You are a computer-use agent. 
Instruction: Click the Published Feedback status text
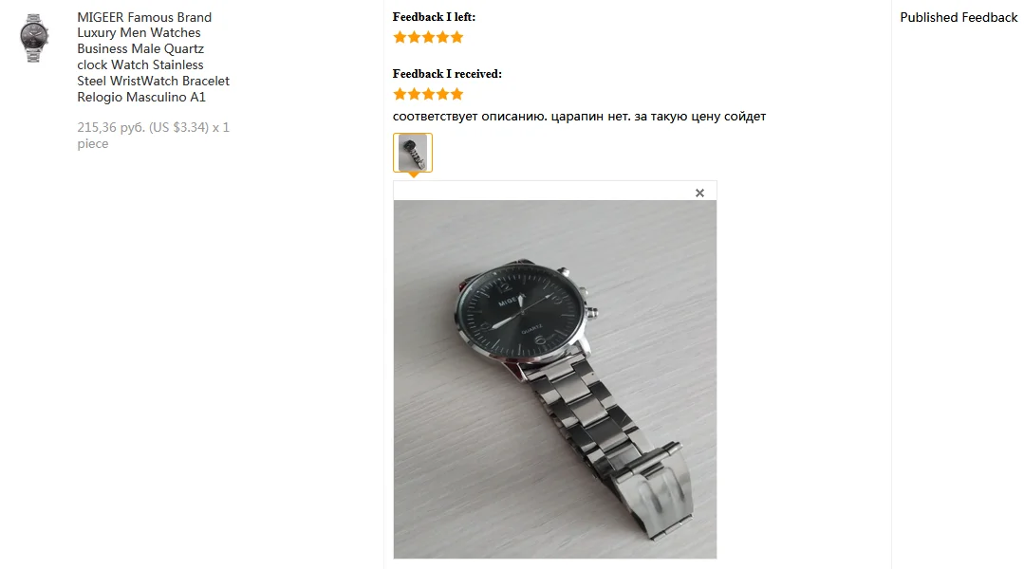[959, 18]
